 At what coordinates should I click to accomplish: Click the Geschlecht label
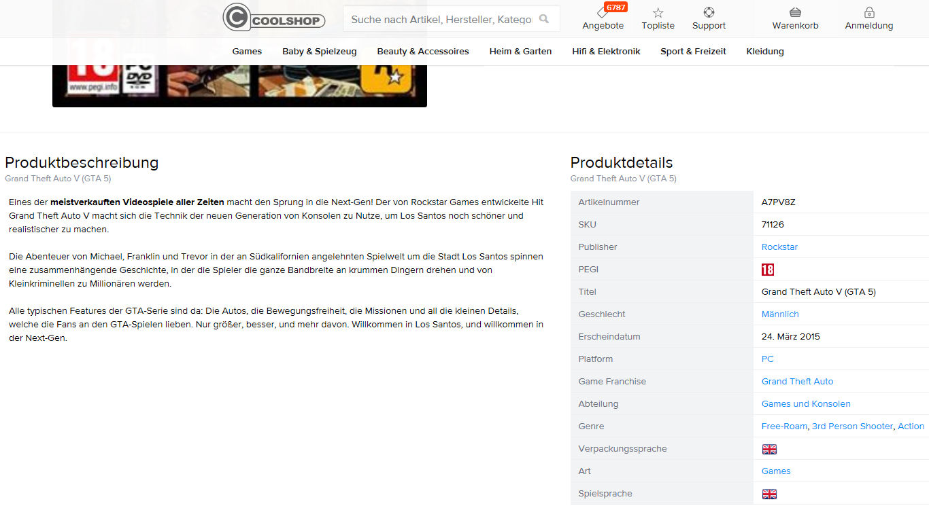602,314
